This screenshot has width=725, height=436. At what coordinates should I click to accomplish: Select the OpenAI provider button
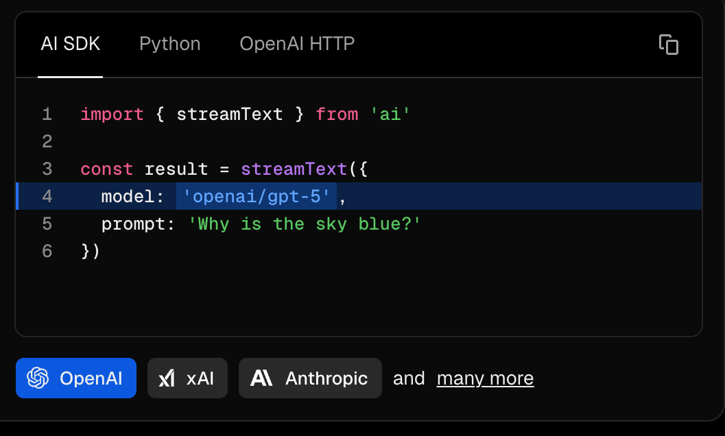tap(76, 378)
